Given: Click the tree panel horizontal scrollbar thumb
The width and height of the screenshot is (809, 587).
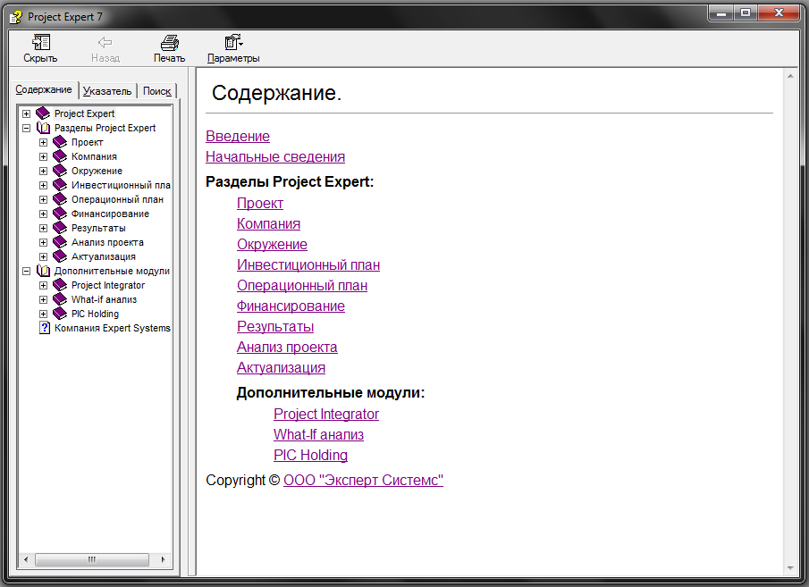Looking at the screenshot, I should pyautogui.click(x=92, y=559).
